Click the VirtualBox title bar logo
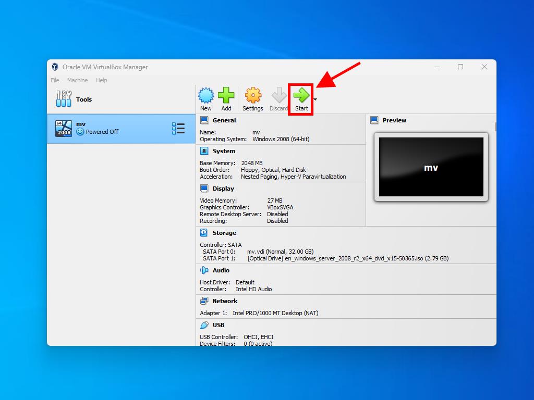This screenshot has height=400, width=534. click(55, 67)
